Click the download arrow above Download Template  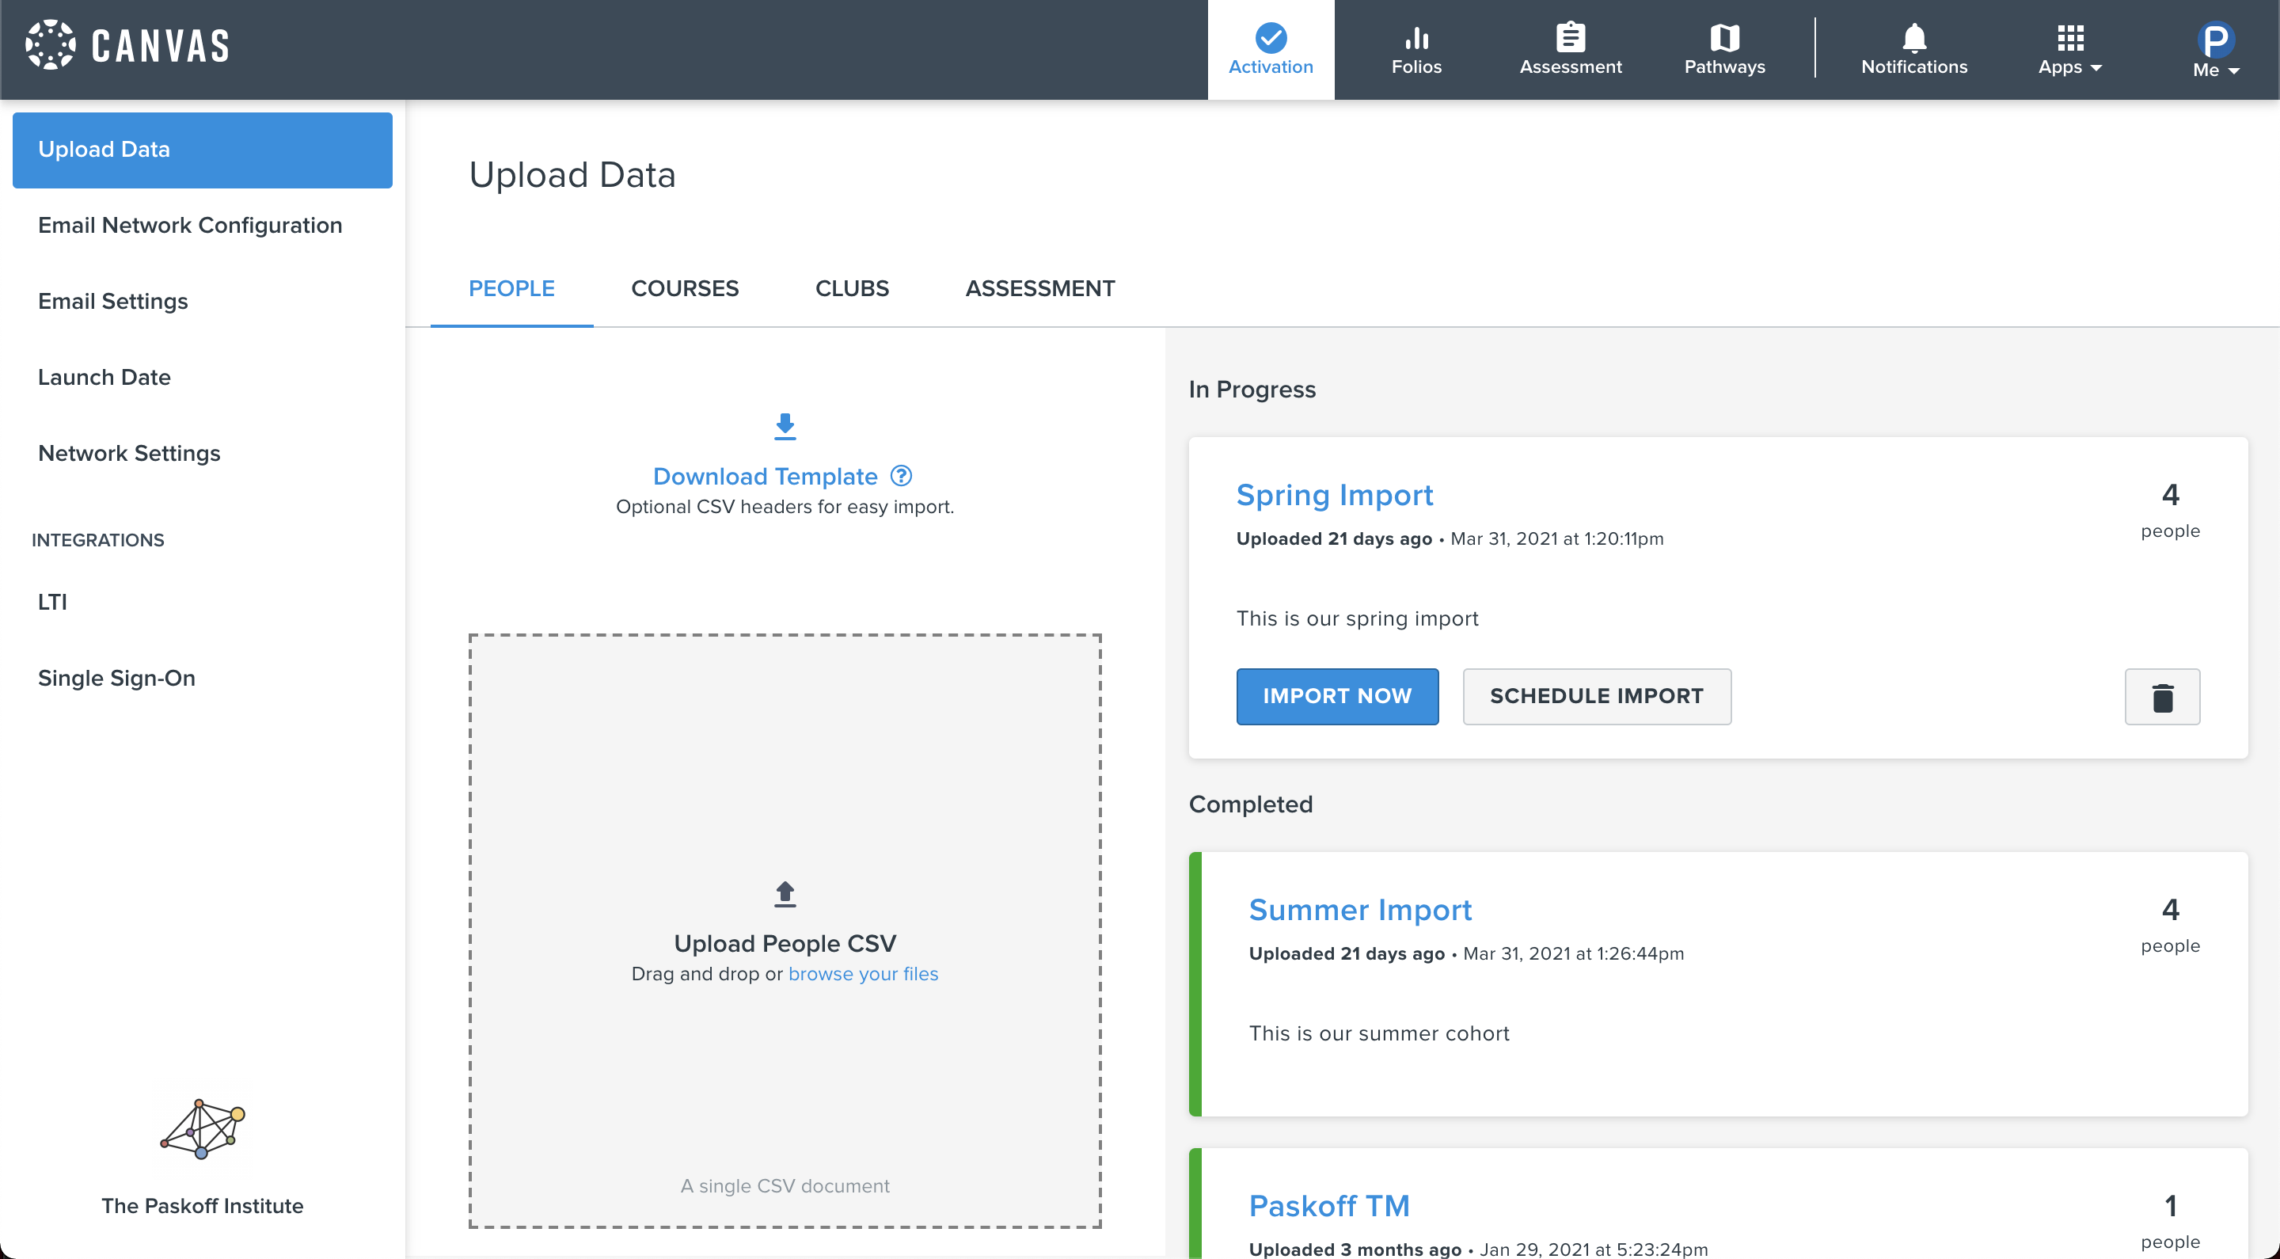(x=785, y=427)
